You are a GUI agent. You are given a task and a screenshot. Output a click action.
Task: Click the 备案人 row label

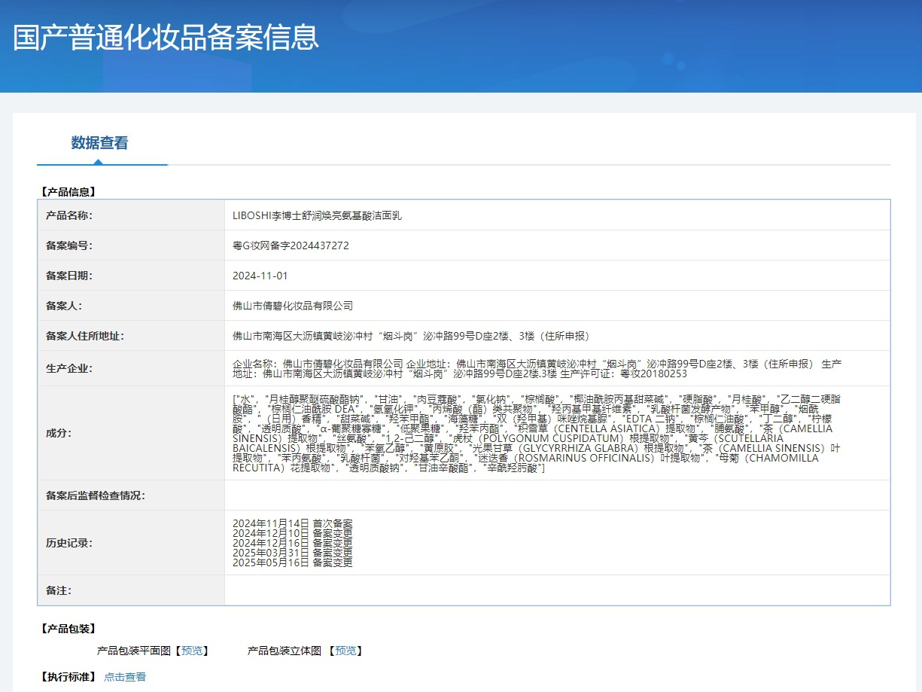(63, 306)
